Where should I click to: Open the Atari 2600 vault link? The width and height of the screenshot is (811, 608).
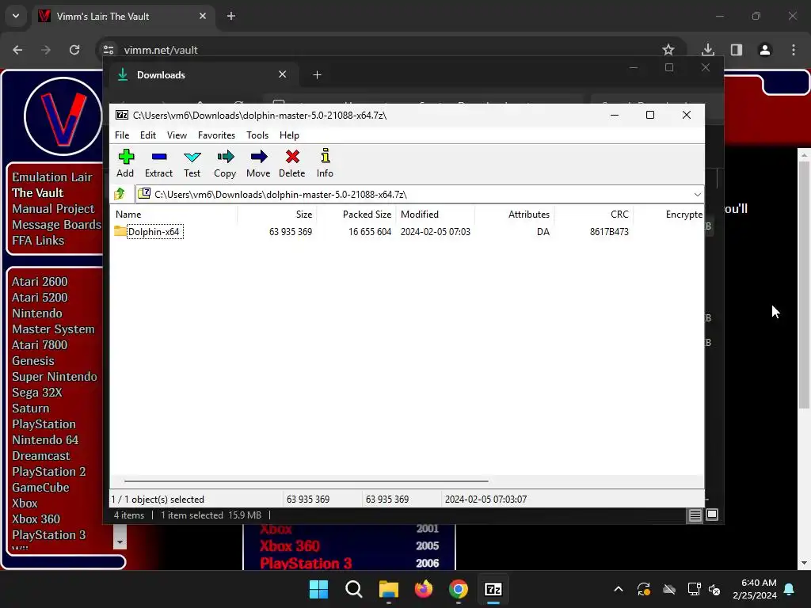pos(40,281)
